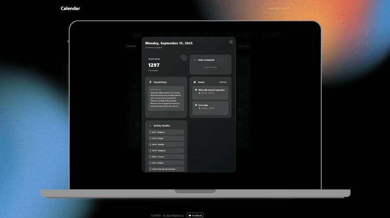Screen dimensions: 390x218
Task: Select the Strength XP timeline entry
Action: coord(166,139)
